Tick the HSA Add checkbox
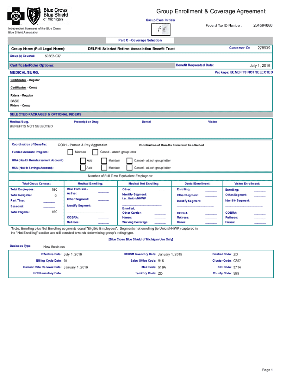This screenshot has height=380, width=286. click(83, 168)
